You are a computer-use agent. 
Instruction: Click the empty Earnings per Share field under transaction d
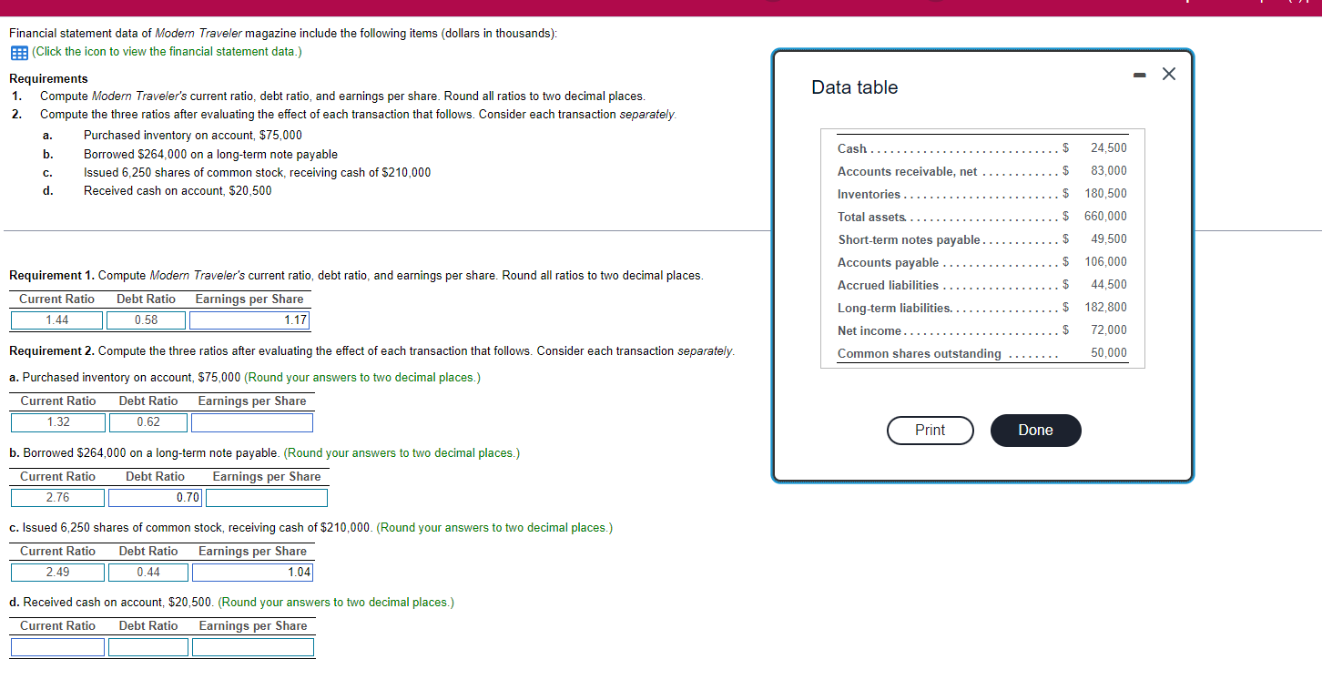point(252,646)
